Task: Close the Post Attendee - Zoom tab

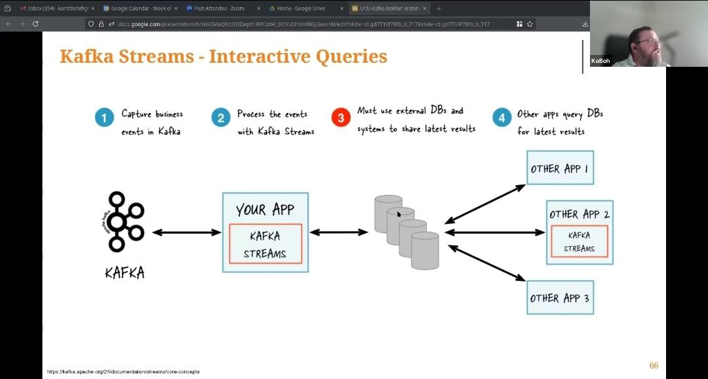Action: [x=259, y=8]
